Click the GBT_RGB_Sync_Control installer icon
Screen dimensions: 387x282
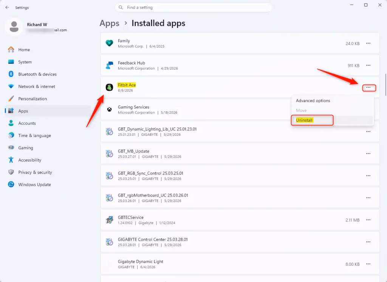pos(109,175)
